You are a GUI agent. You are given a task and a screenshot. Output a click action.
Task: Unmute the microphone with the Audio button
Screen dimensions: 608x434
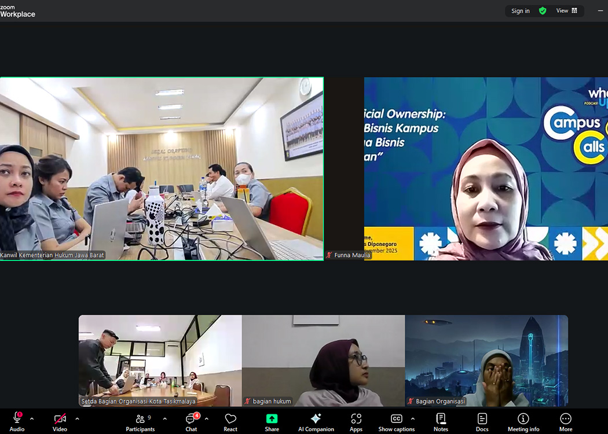click(17, 421)
